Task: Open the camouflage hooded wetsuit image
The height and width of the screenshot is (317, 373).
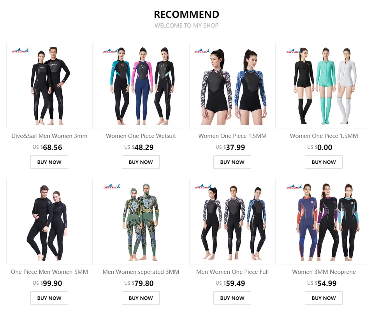Action: [x=141, y=222]
